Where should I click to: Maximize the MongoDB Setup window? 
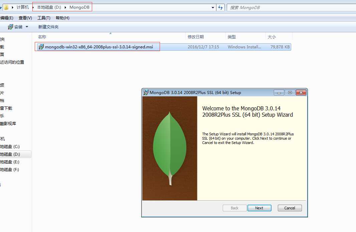(290, 92)
